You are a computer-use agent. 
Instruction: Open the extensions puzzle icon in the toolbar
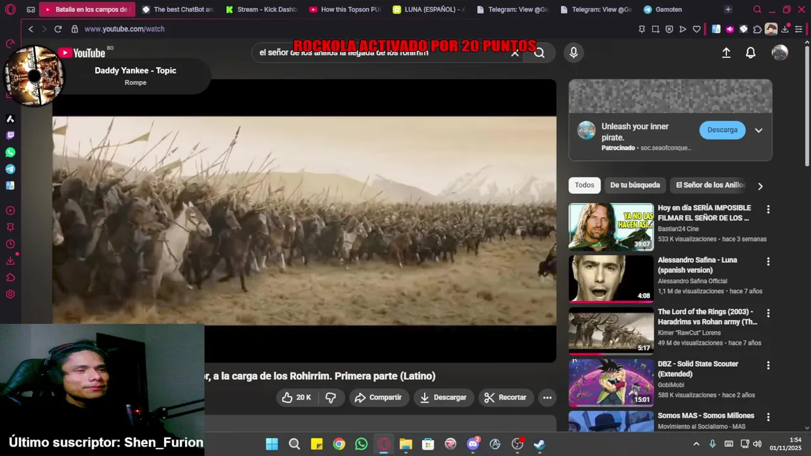(757, 29)
